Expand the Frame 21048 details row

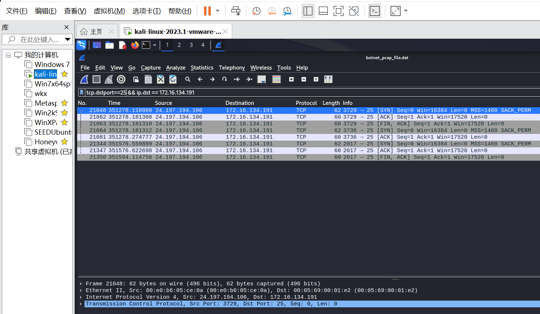tap(81, 284)
